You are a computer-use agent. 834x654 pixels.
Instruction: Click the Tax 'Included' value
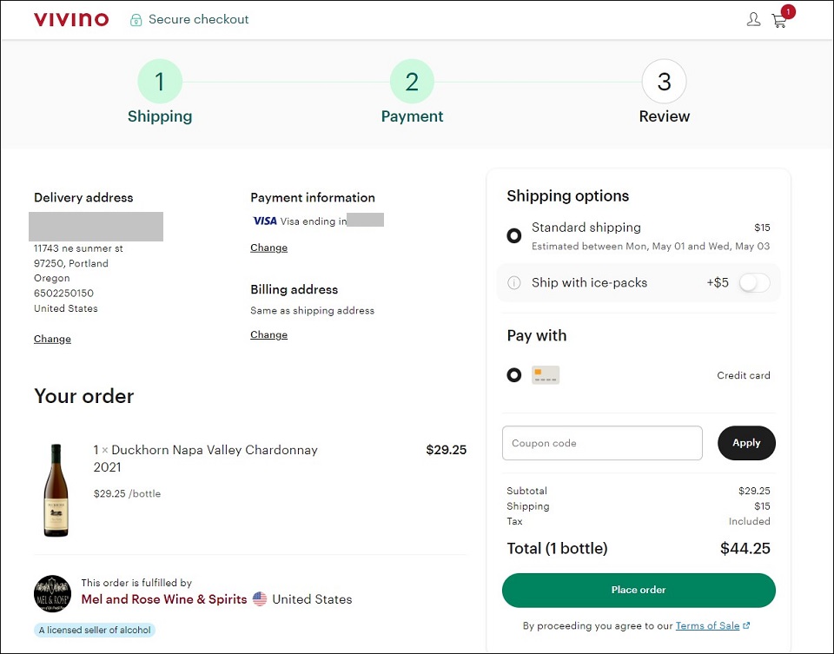pos(750,521)
